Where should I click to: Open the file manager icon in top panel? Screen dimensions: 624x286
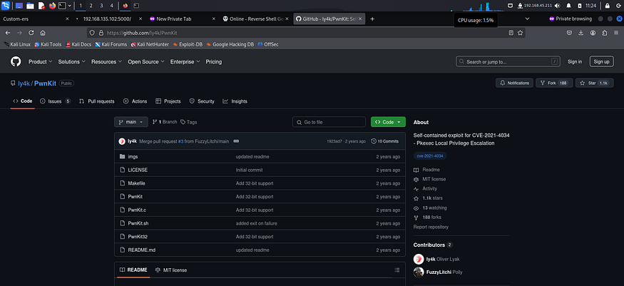tap(30, 6)
